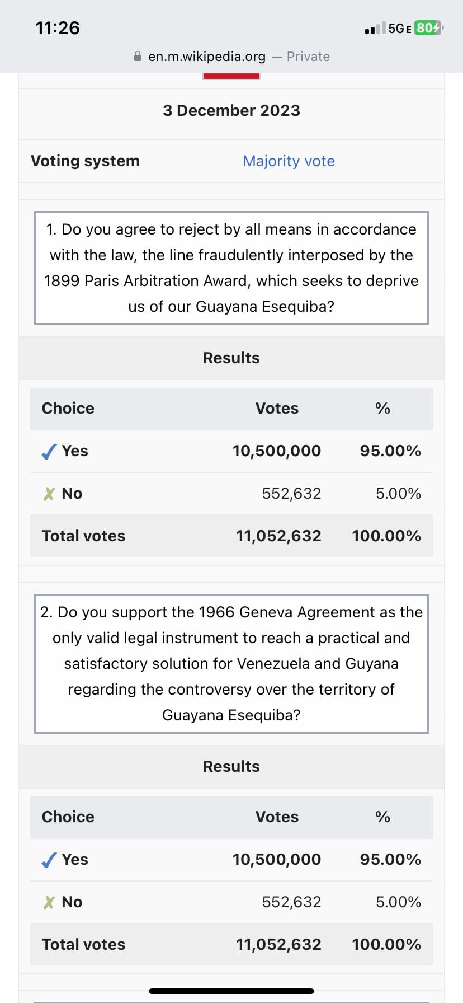463x1003 pixels.
Task: Tap the battery indicator in status bar
Action: 429,28
